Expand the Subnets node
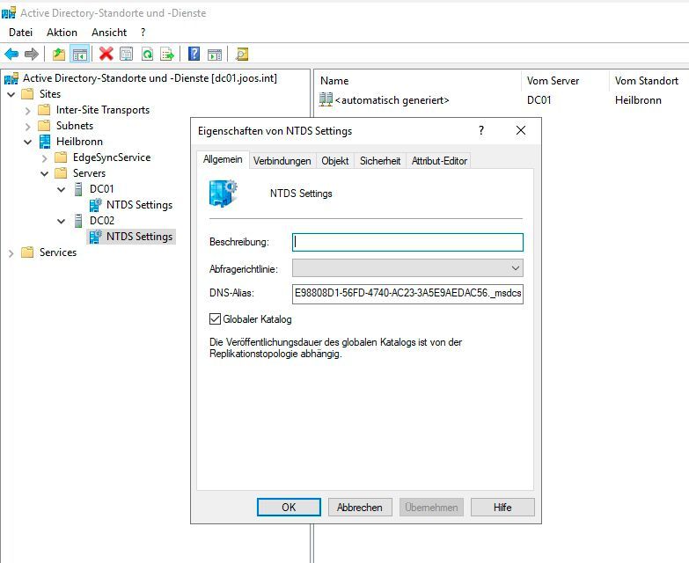The width and height of the screenshot is (689, 563). click(x=27, y=127)
